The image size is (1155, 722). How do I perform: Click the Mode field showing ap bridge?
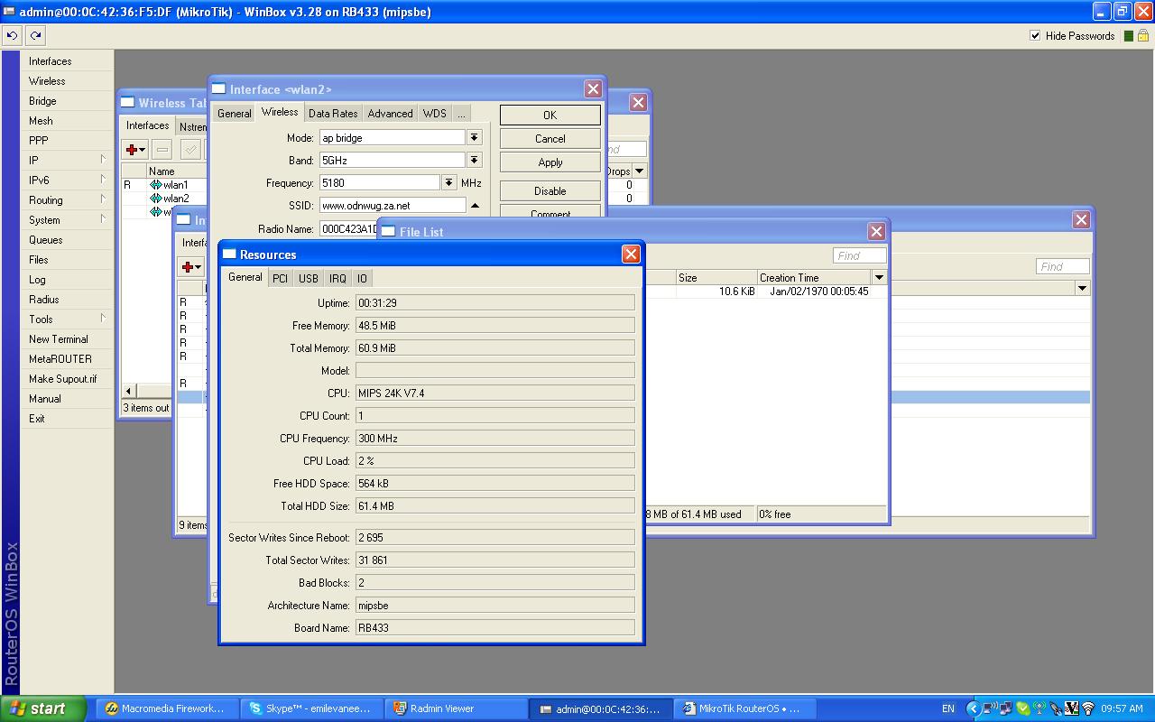click(393, 138)
